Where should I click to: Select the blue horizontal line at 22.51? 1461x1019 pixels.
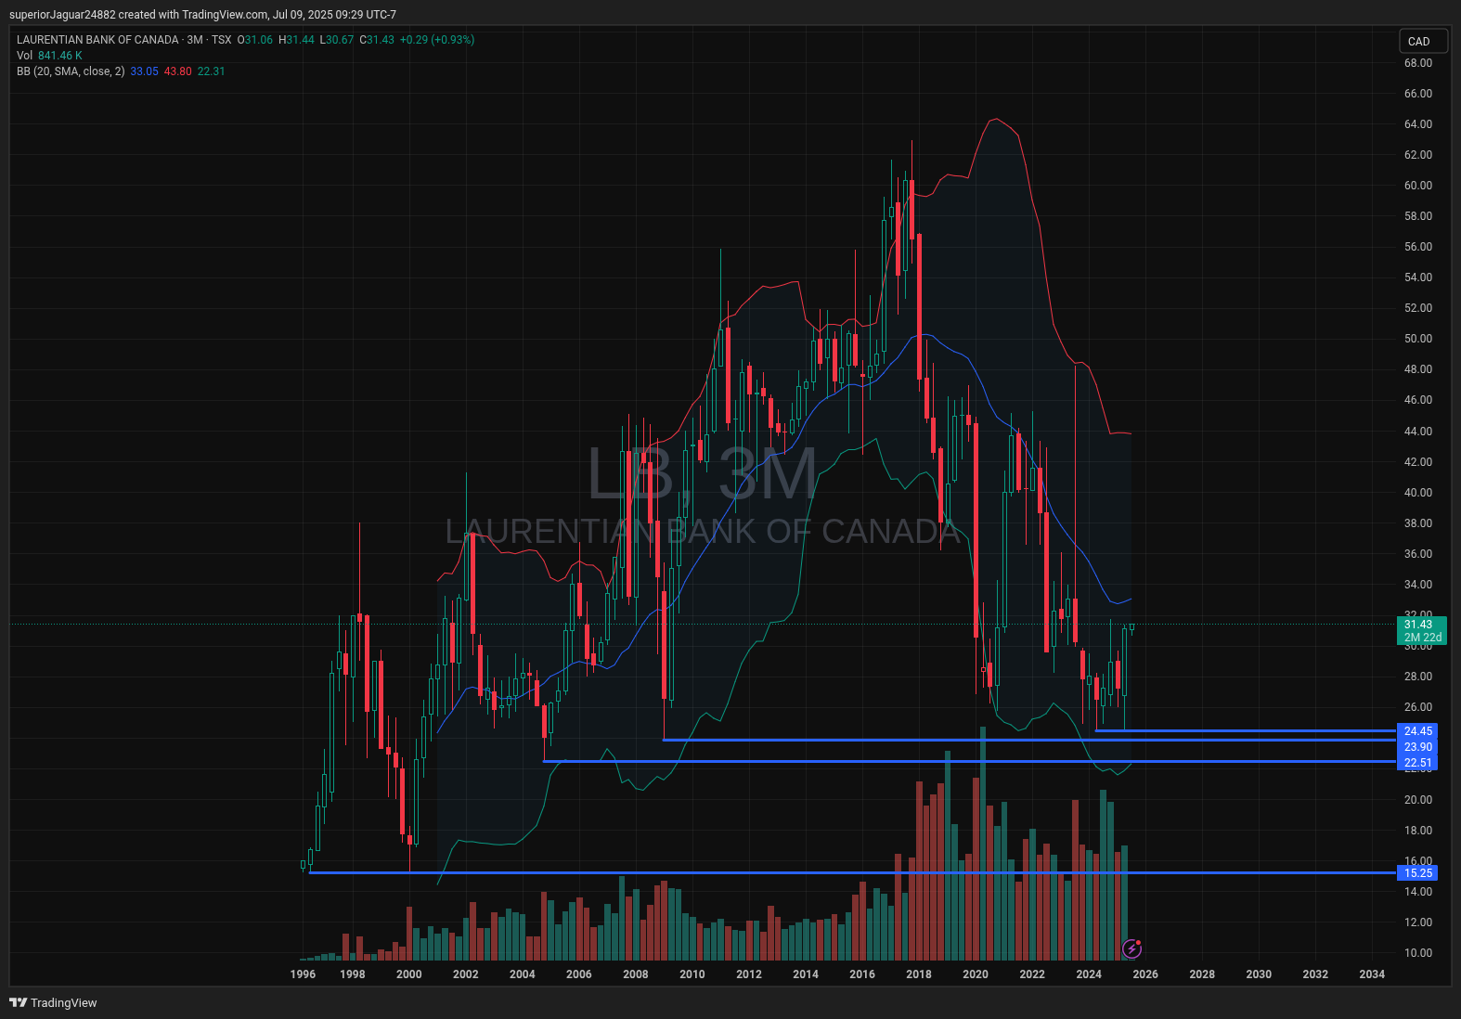(x=969, y=761)
